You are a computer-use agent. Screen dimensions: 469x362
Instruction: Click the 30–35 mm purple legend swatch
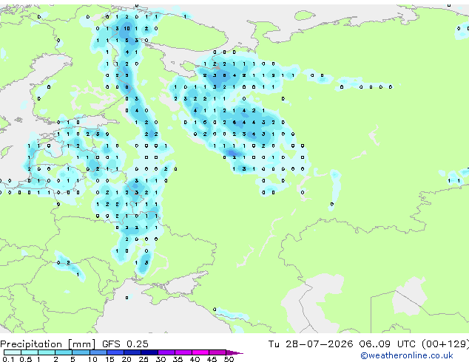pos(166,352)
